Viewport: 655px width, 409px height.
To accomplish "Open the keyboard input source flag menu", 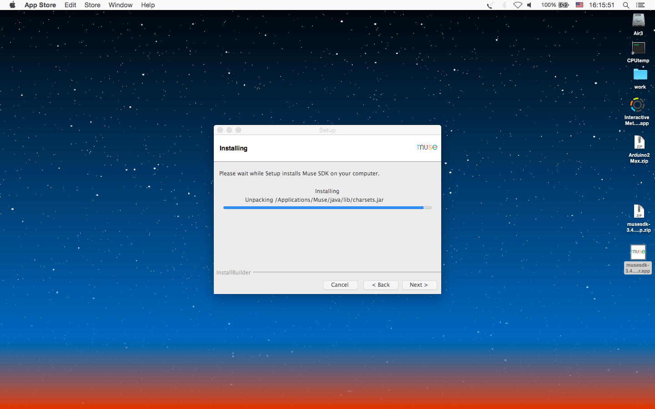I will [579, 5].
